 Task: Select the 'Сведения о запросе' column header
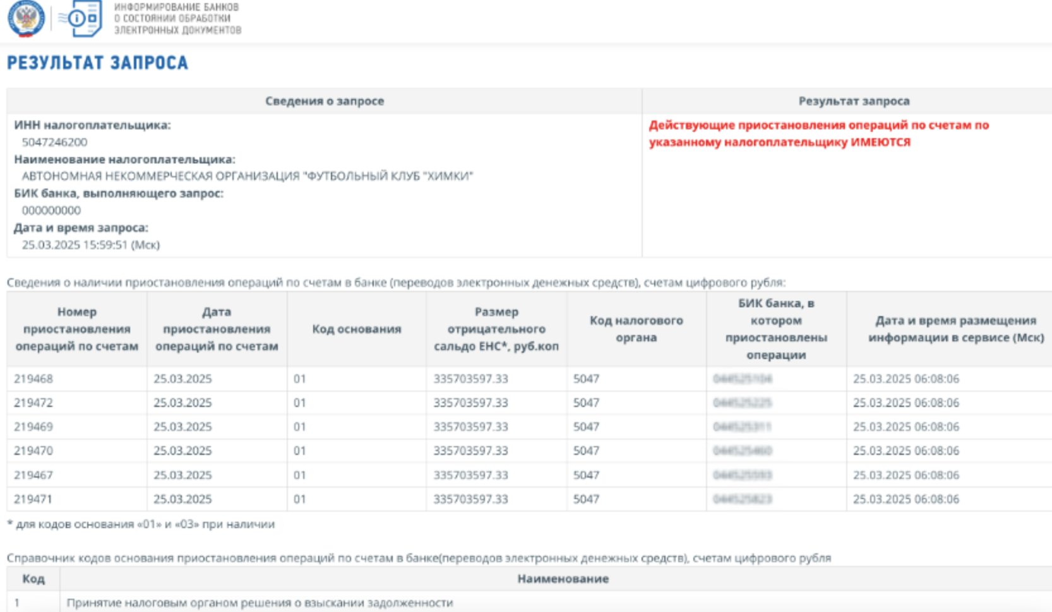pyautogui.click(x=325, y=101)
